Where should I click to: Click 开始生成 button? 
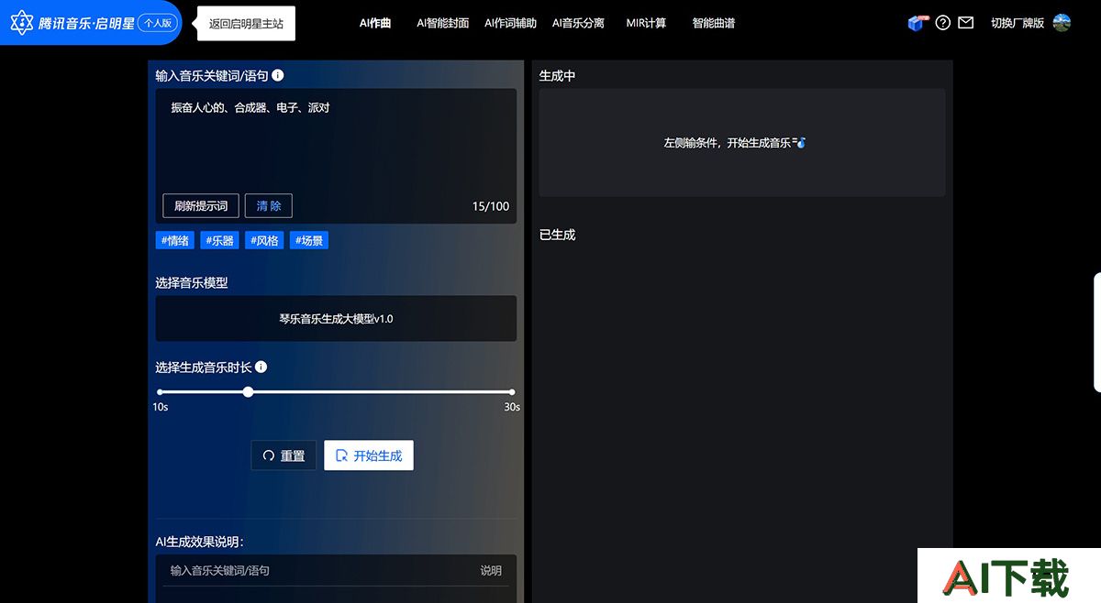(x=369, y=455)
